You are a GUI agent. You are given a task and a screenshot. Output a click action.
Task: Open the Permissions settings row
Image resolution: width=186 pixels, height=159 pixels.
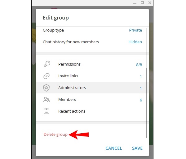tap(69, 64)
